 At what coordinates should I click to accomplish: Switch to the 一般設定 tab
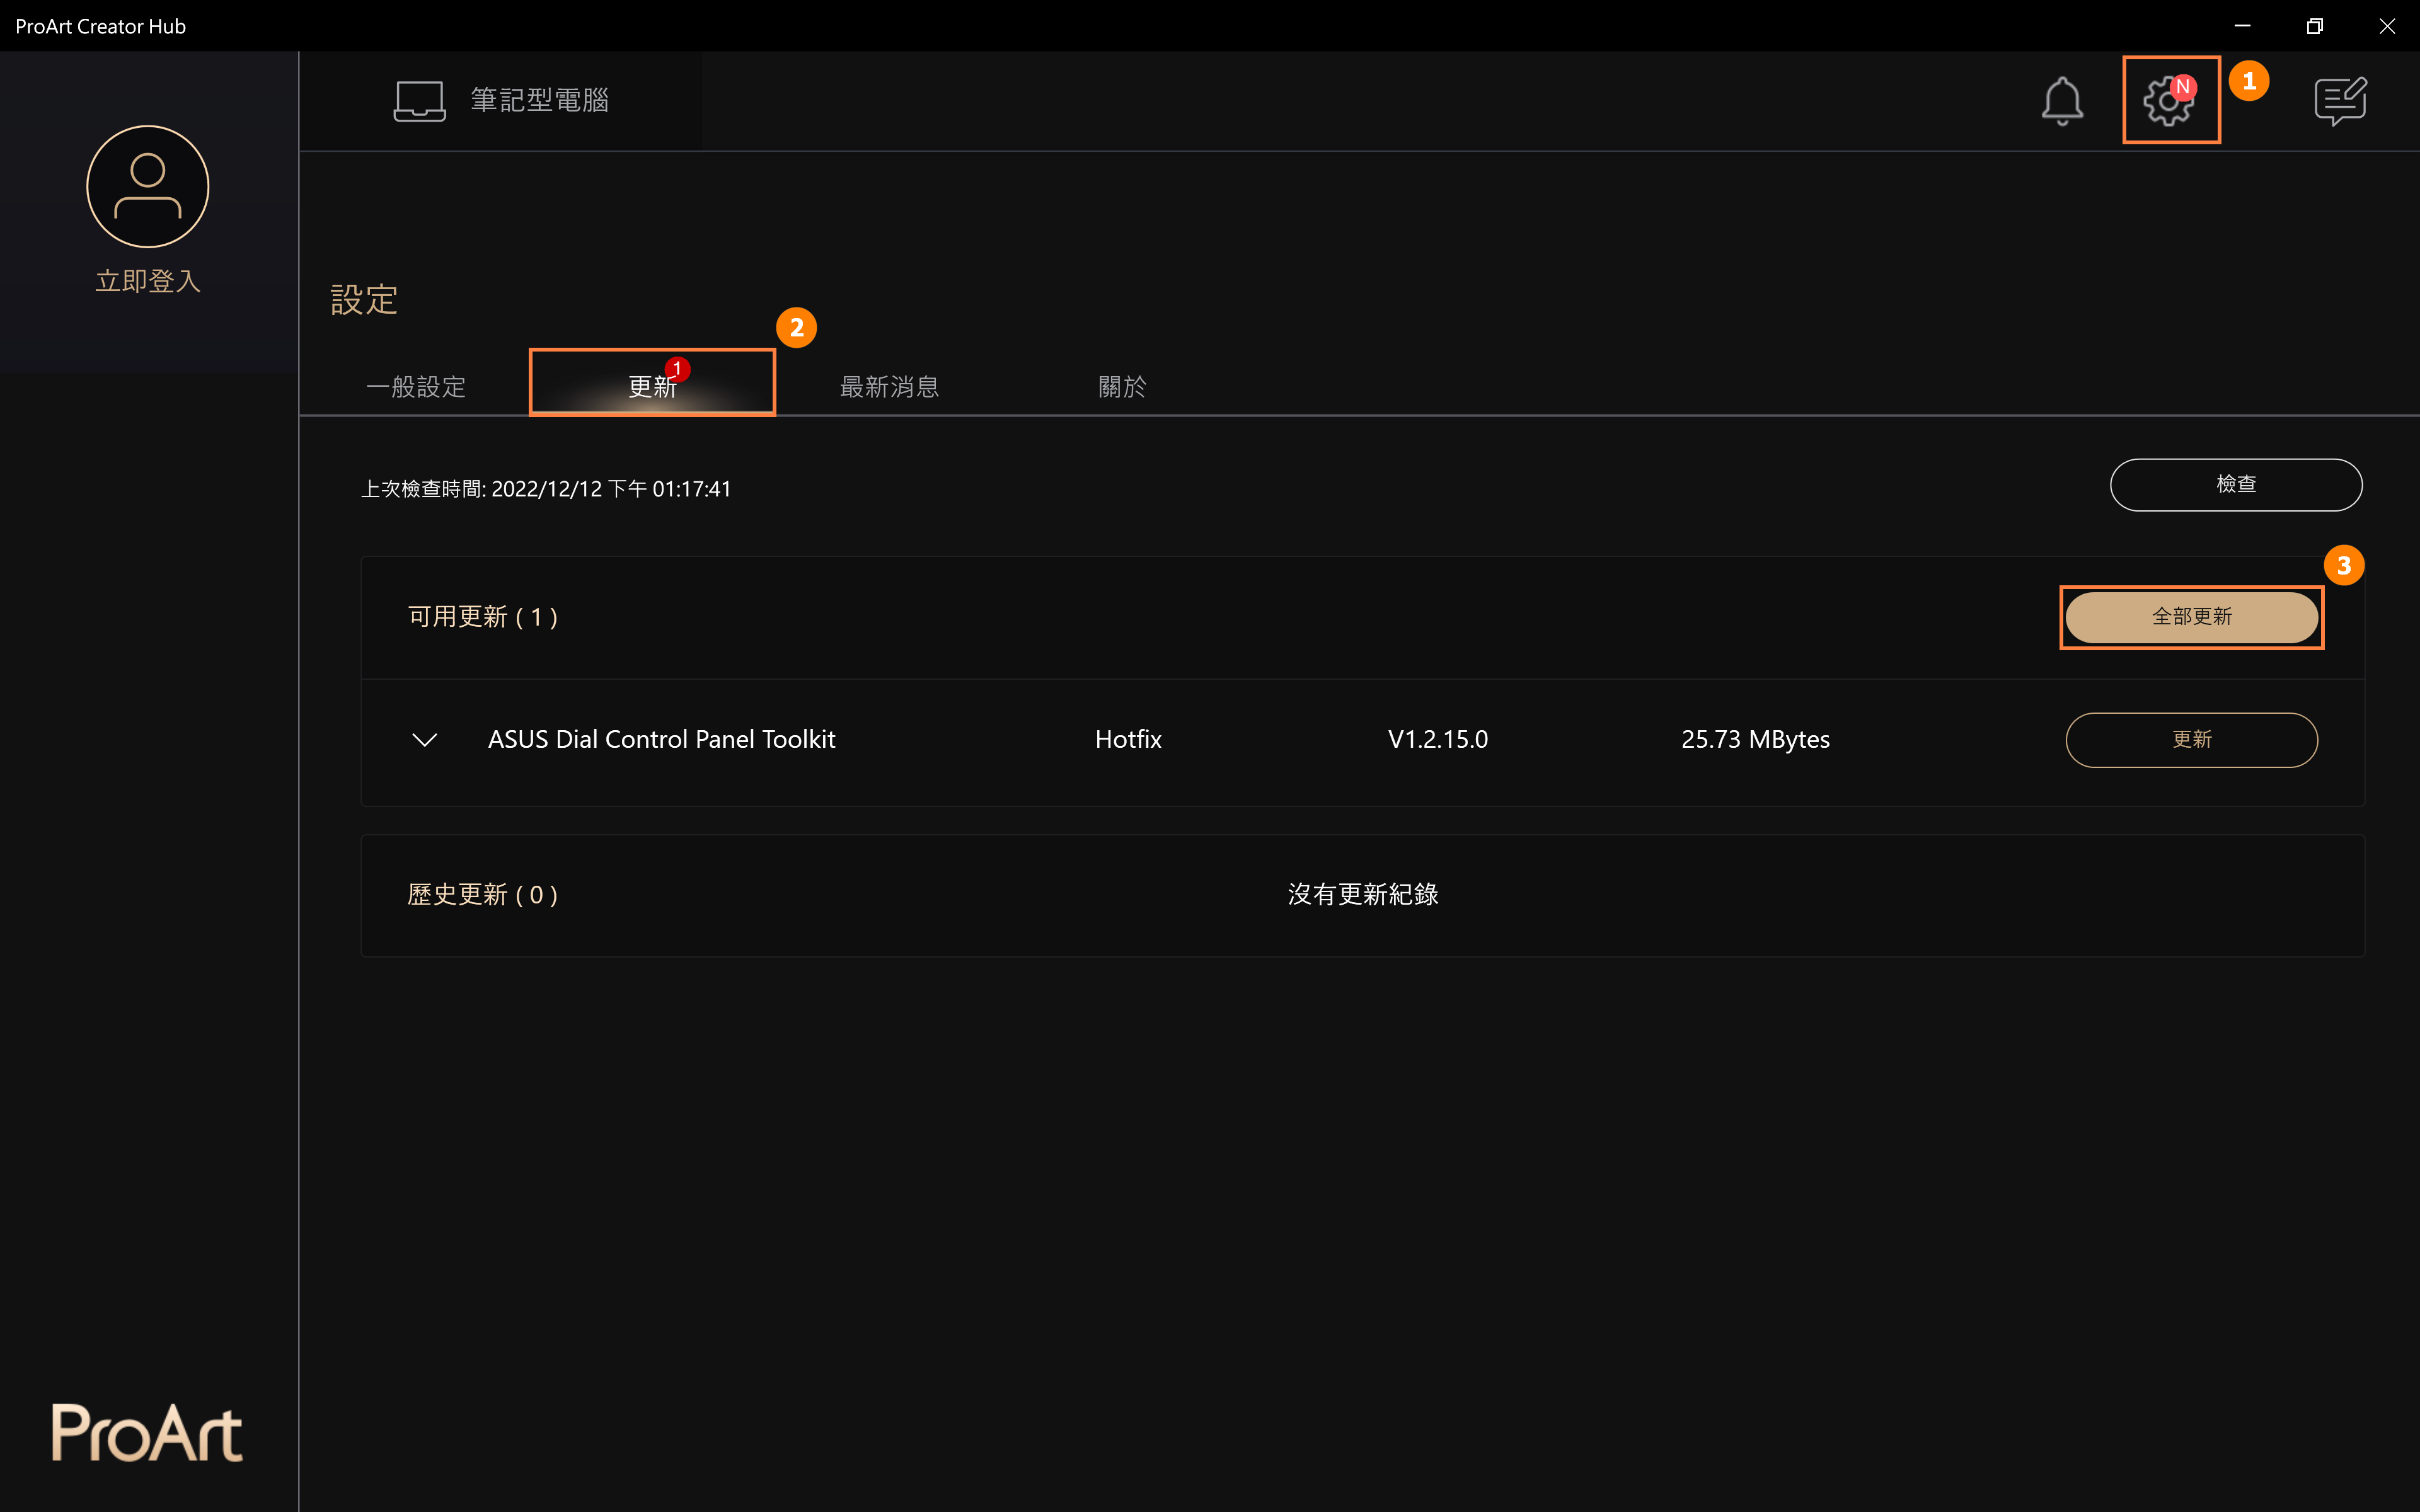416,387
